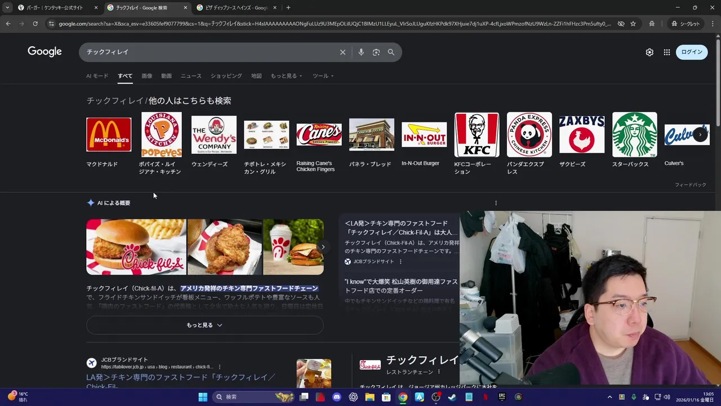
Task: Click the Chick-fil-A sandwich image in AI overview
Action: pyautogui.click(x=136, y=247)
